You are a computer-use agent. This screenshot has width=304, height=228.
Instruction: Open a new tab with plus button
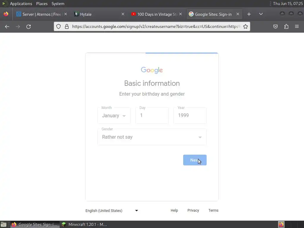tap(249, 14)
